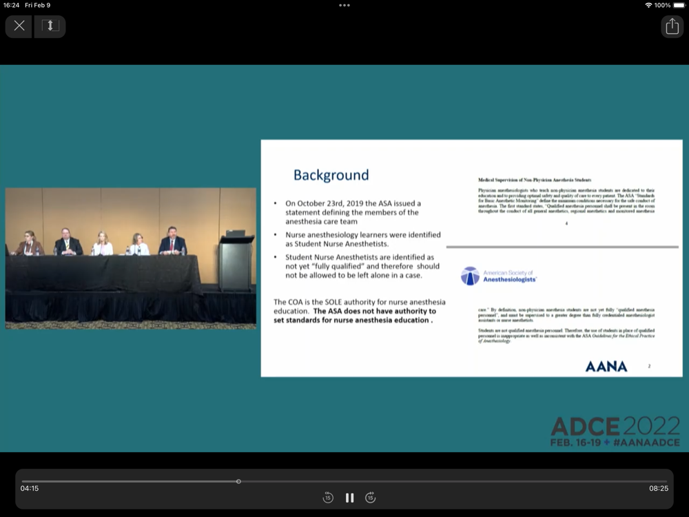This screenshot has height=517, width=689.
Task: Click the 'Background' slide title
Action: click(x=331, y=175)
